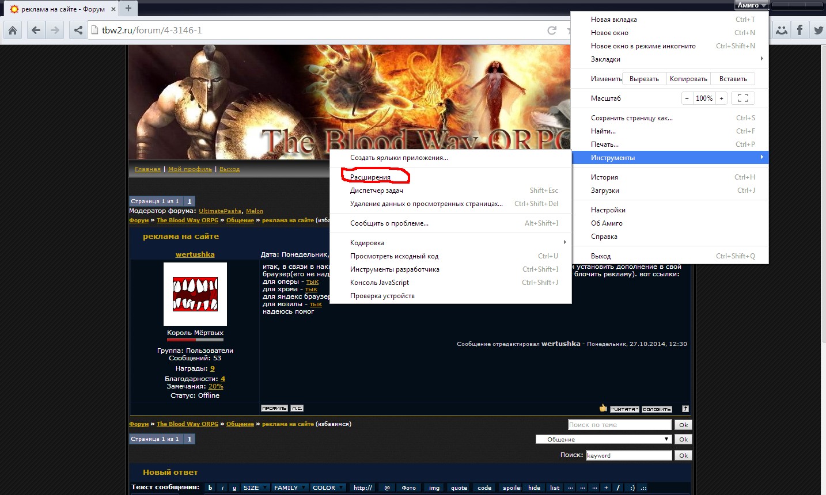Viewport: 826px width, 495px height.
Task: Open Инструменты разработчика menu entry
Action: pyautogui.click(x=450, y=269)
